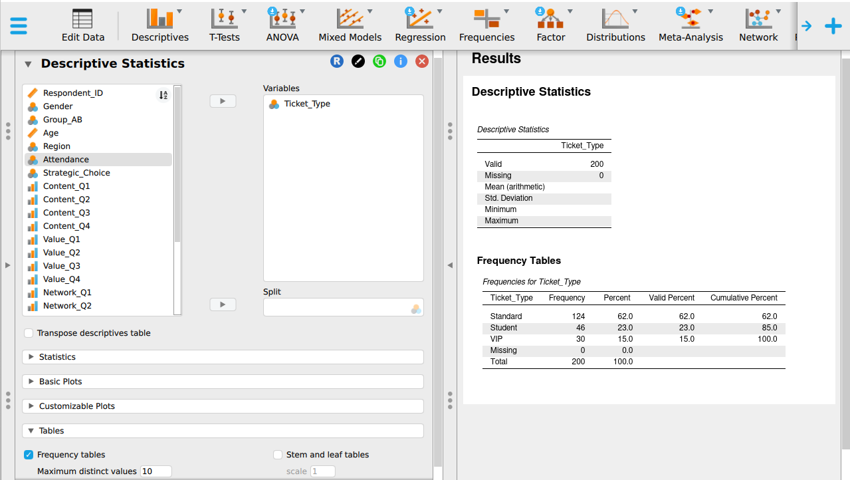Click the blue plus to add modules
The height and width of the screenshot is (480, 850).
tap(833, 26)
